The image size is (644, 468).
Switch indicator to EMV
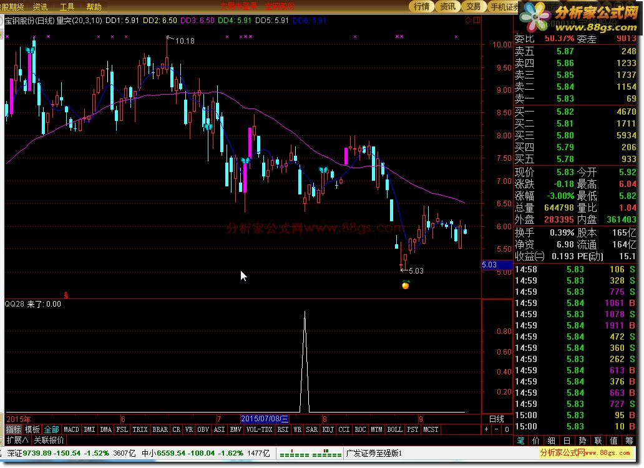[235, 429]
